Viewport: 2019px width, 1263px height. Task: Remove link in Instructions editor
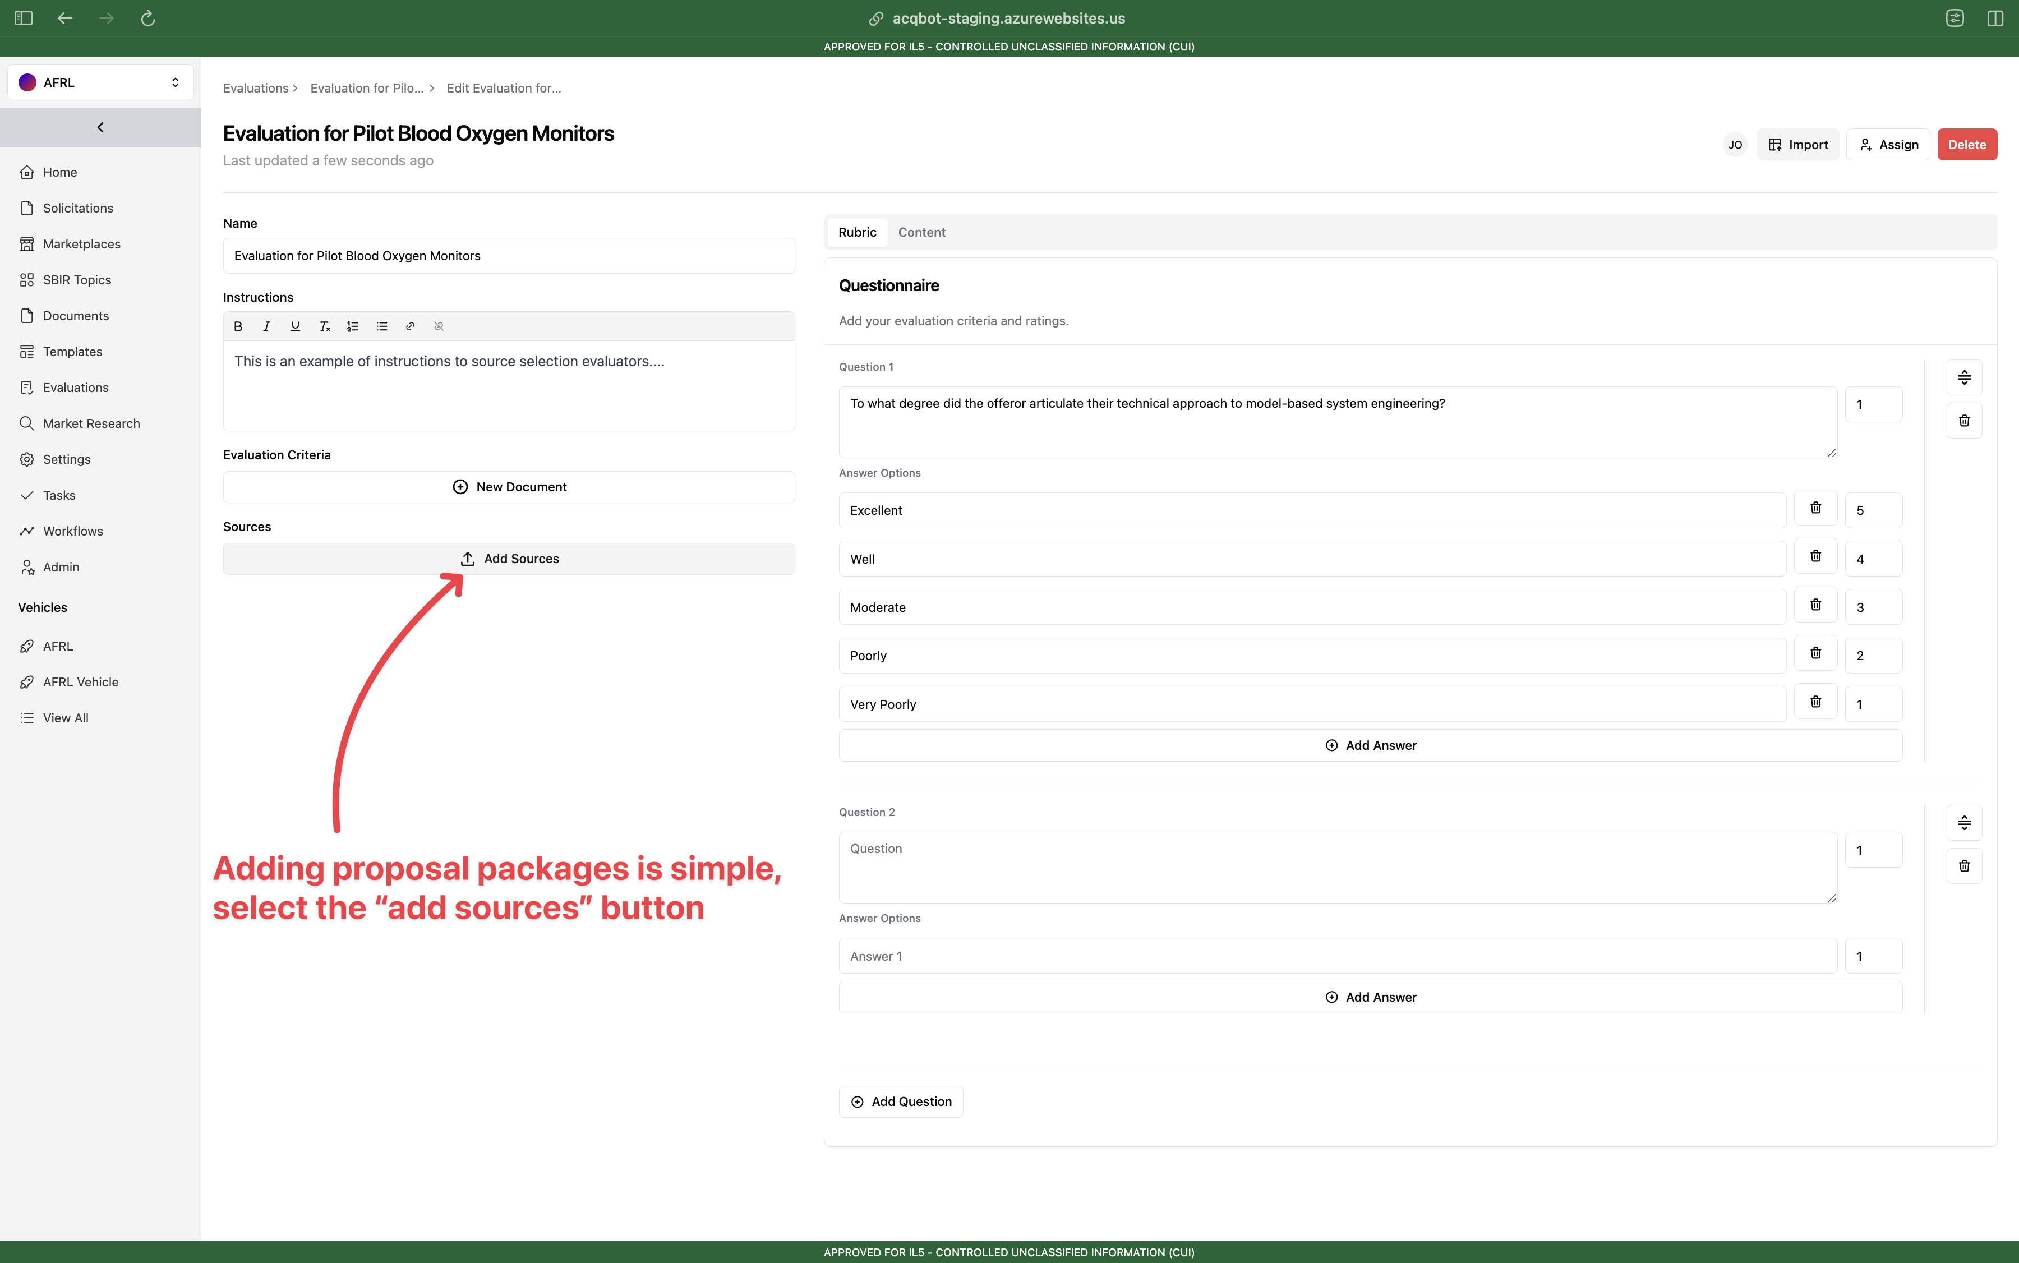[x=439, y=326]
